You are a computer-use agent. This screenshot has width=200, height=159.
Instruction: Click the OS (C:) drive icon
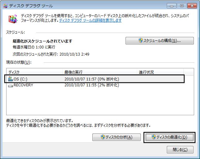pyautogui.click(x=11, y=79)
